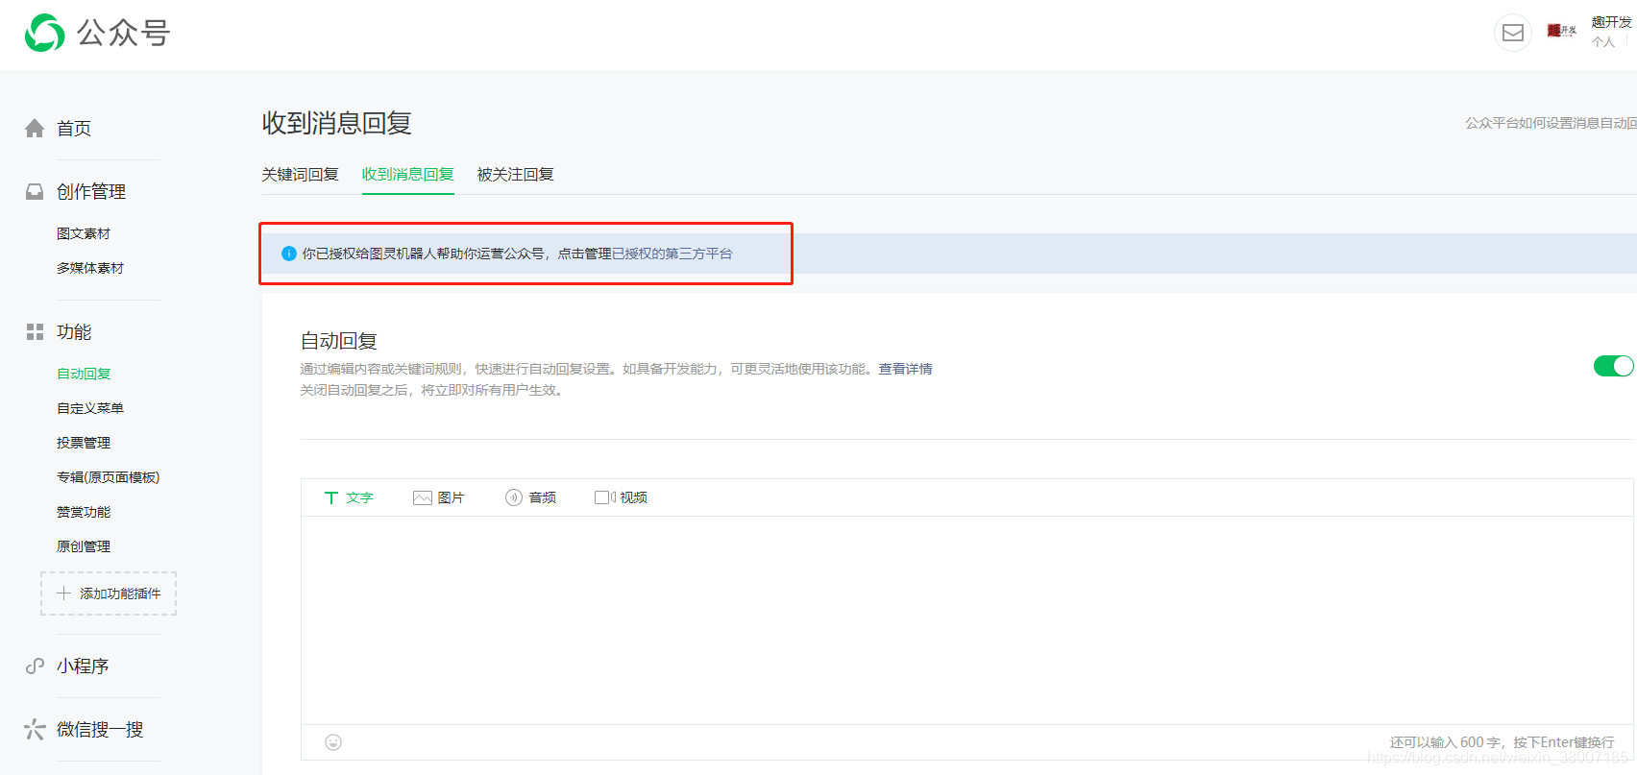
Task: Open 图文素材 in the sidebar
Action: click(84, 233)
